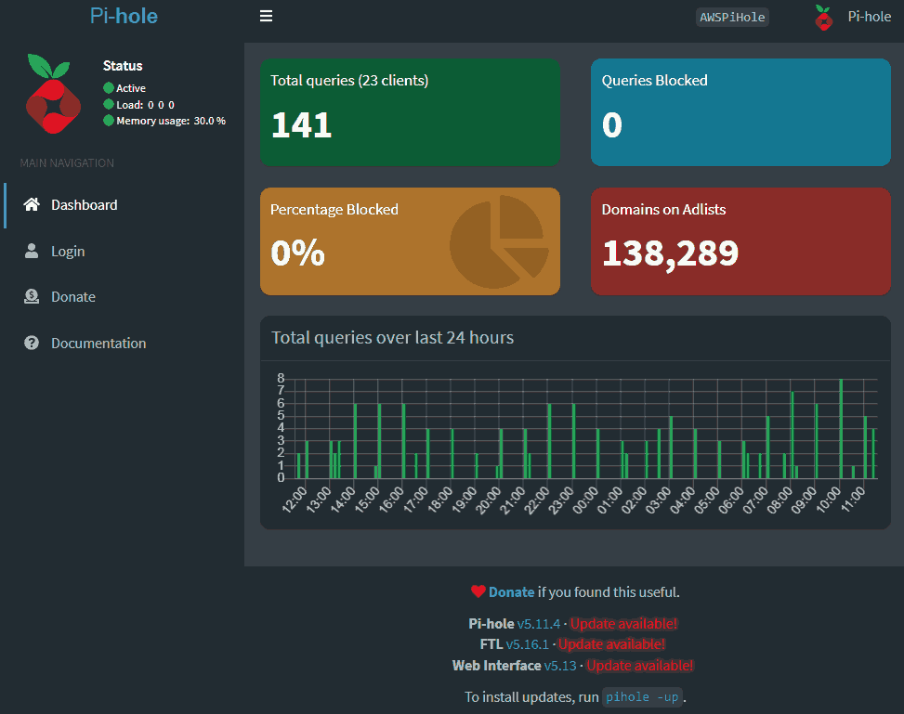Screen dimensions: 904x714
Task: Click Update available next to Web Interface
Action: coord(640,666)
